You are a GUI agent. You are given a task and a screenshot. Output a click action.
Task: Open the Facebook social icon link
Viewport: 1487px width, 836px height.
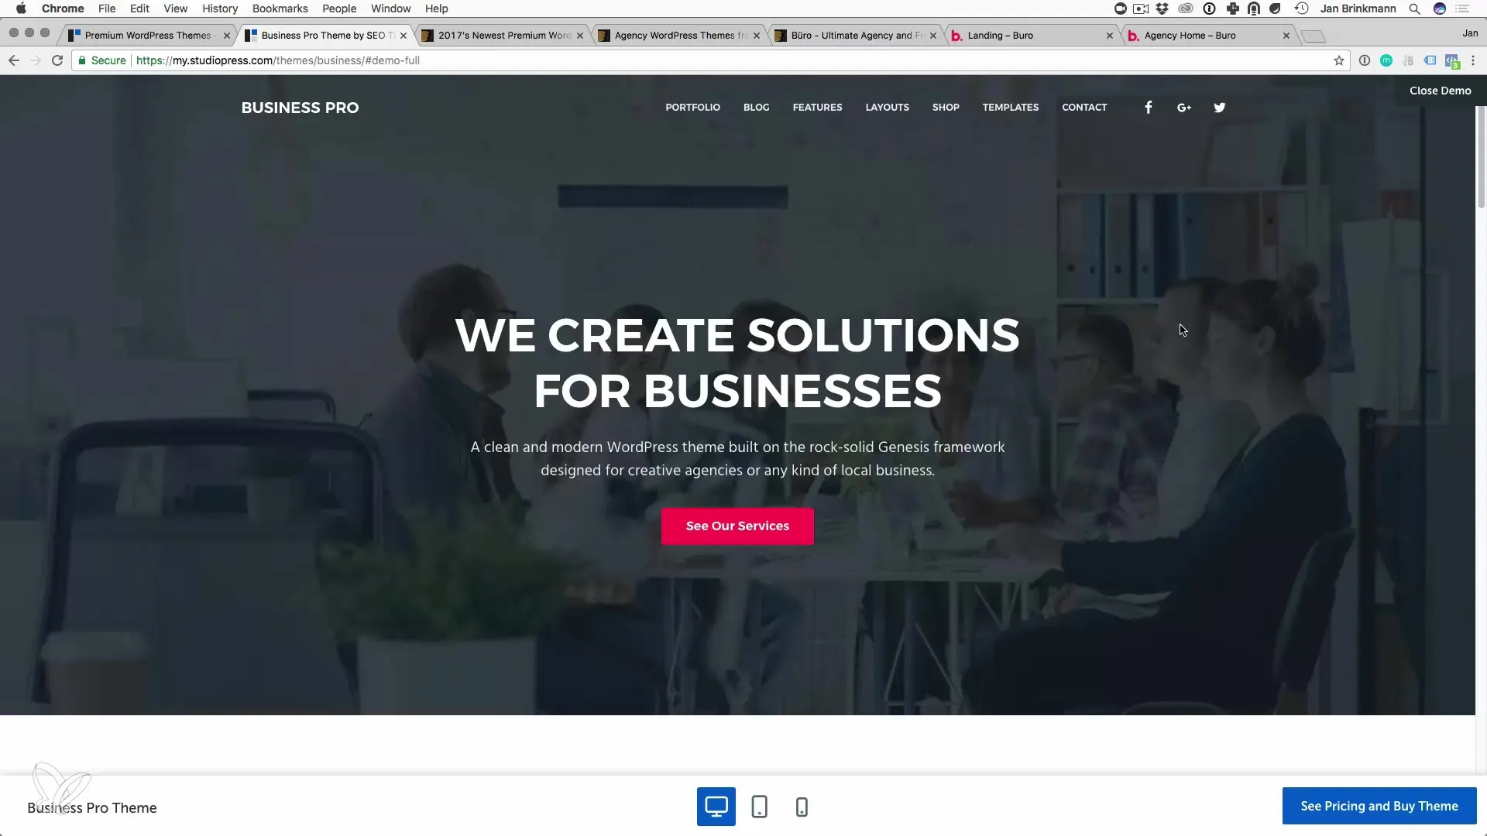[1148, 108]
